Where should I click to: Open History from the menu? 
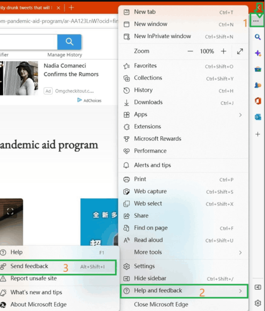[x=183, y=90]
